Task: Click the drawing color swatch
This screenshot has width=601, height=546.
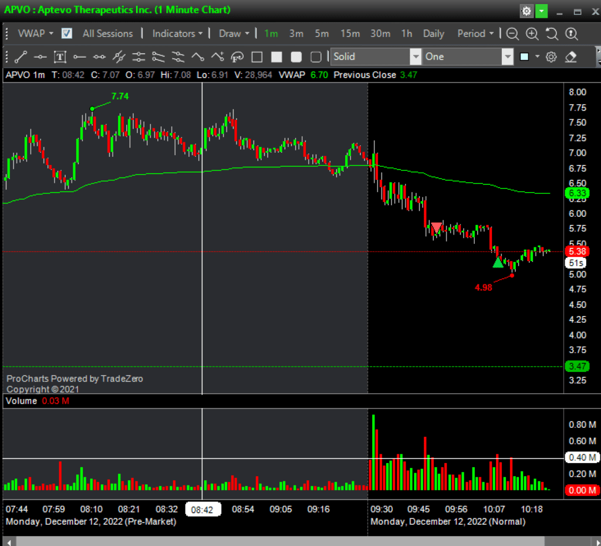Action: [524, 57]
